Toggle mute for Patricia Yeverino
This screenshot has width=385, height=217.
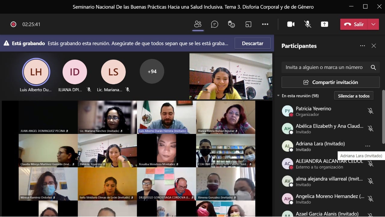coord(371,111)
